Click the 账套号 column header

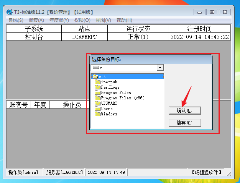[x=18, y=105]
